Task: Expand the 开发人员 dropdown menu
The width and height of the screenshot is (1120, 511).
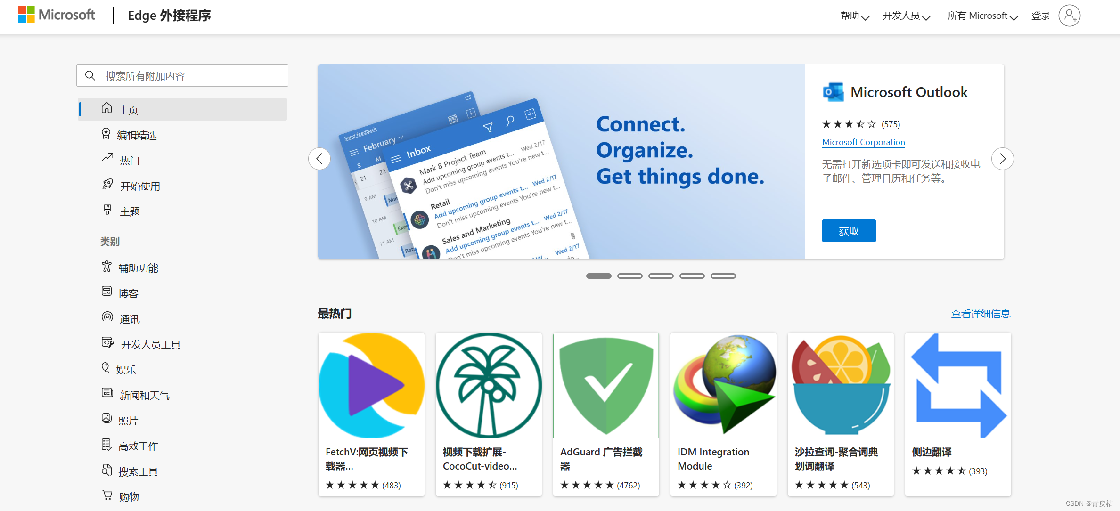Action: point(906,16)
